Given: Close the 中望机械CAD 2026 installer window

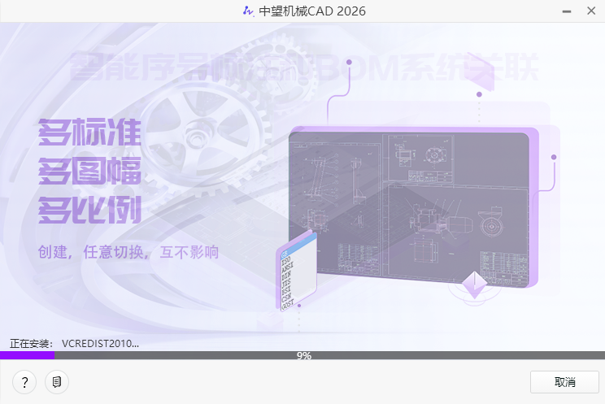Looking at the screenshot, I should click(591, 11).
